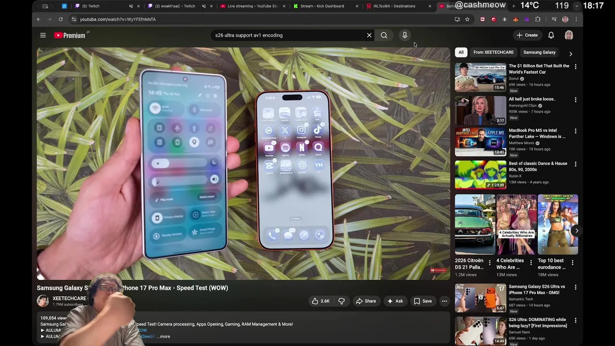
Task: Switch to the woeMhsaC - Twitch tab
Action: [175, 6]
